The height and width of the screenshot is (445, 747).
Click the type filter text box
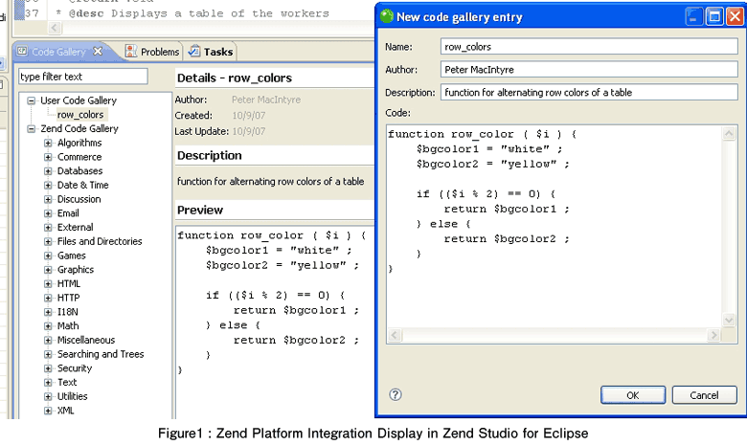pyautogui.click(x=83, y=77)
